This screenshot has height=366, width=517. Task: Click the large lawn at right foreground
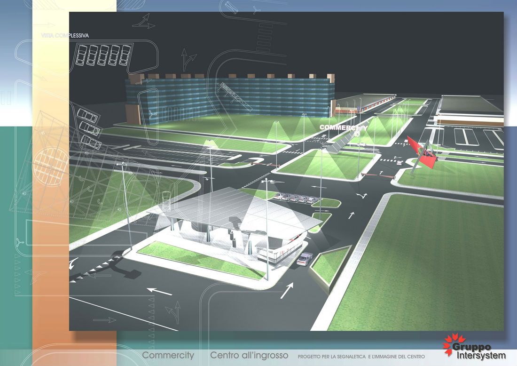423,263
